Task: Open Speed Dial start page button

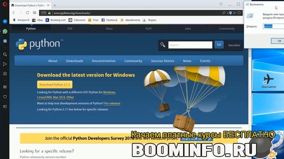Action: (35, 13)
